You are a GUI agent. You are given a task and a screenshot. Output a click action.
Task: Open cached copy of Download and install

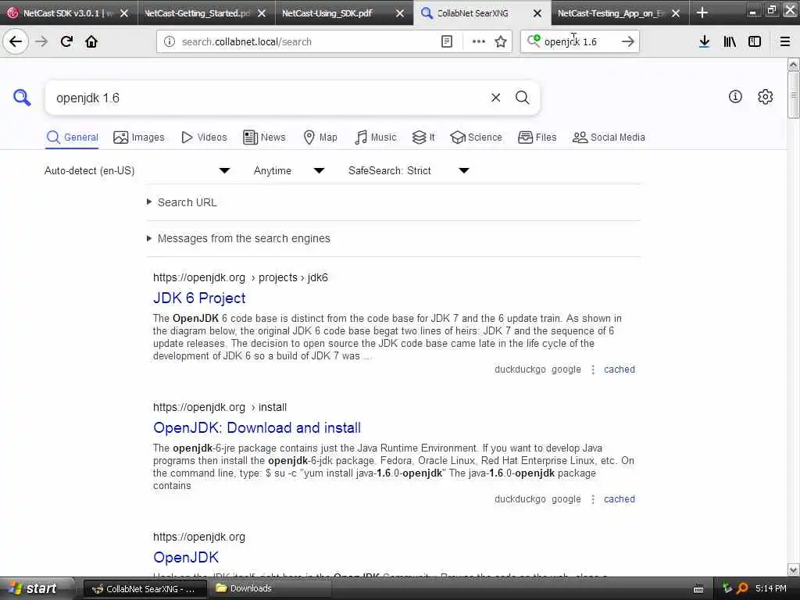(620, 499)
